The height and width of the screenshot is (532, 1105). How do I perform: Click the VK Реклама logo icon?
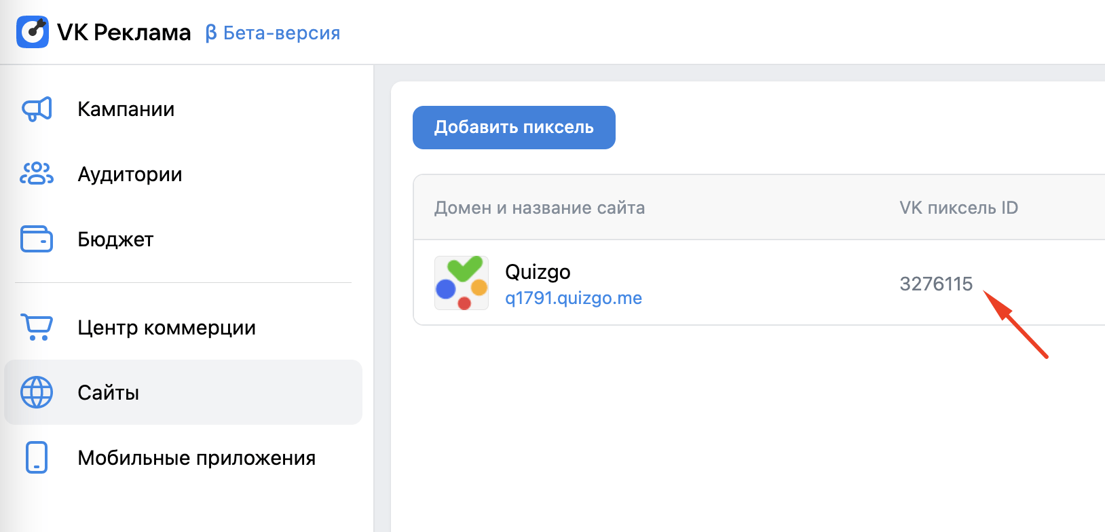33,32
